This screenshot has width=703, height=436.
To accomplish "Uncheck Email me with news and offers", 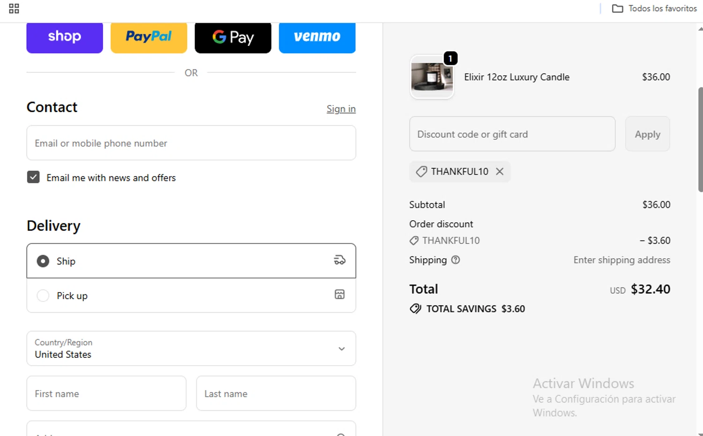I will [33, 177].
